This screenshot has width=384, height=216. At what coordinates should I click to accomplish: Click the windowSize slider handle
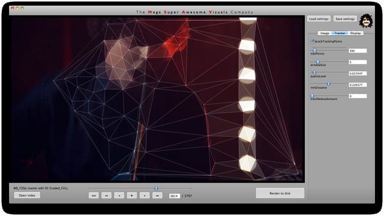pos(318,62)
